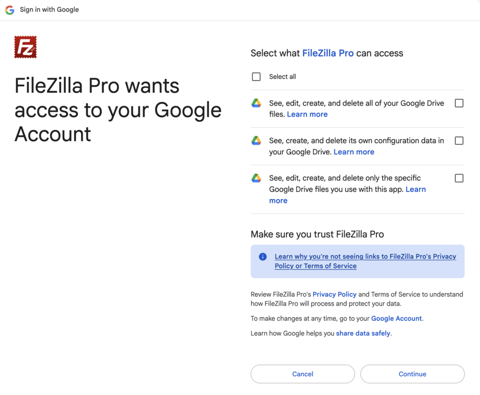
Task: Go to the Google Account link
Action: click(x=397, y=319)
